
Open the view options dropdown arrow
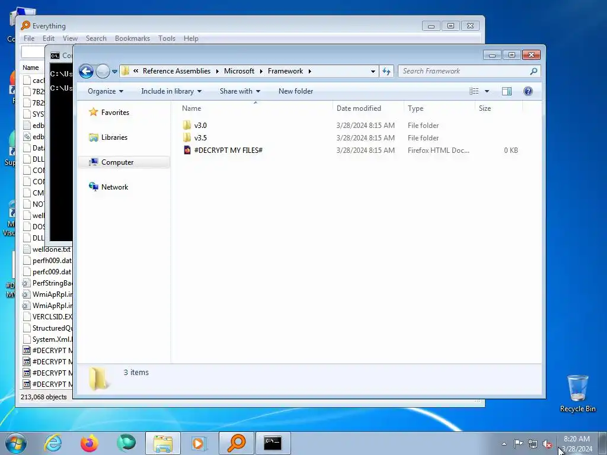click(487, 91)
